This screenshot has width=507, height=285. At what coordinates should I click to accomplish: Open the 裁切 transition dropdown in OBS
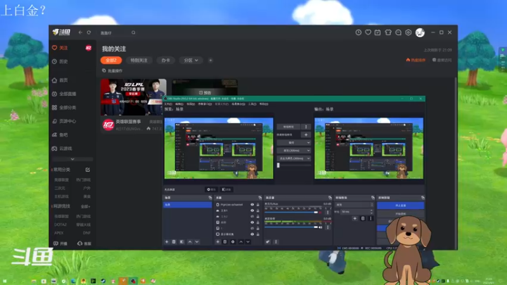(294, 142)
